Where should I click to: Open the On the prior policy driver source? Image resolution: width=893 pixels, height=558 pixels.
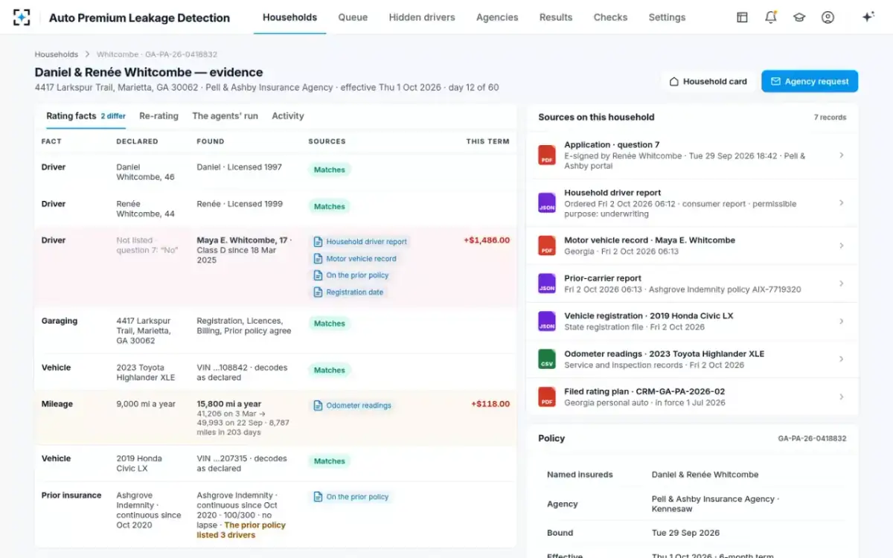pos(351,275)
